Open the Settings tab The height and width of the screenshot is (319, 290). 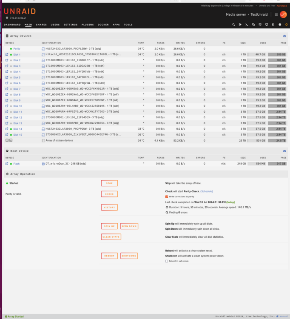71,25
